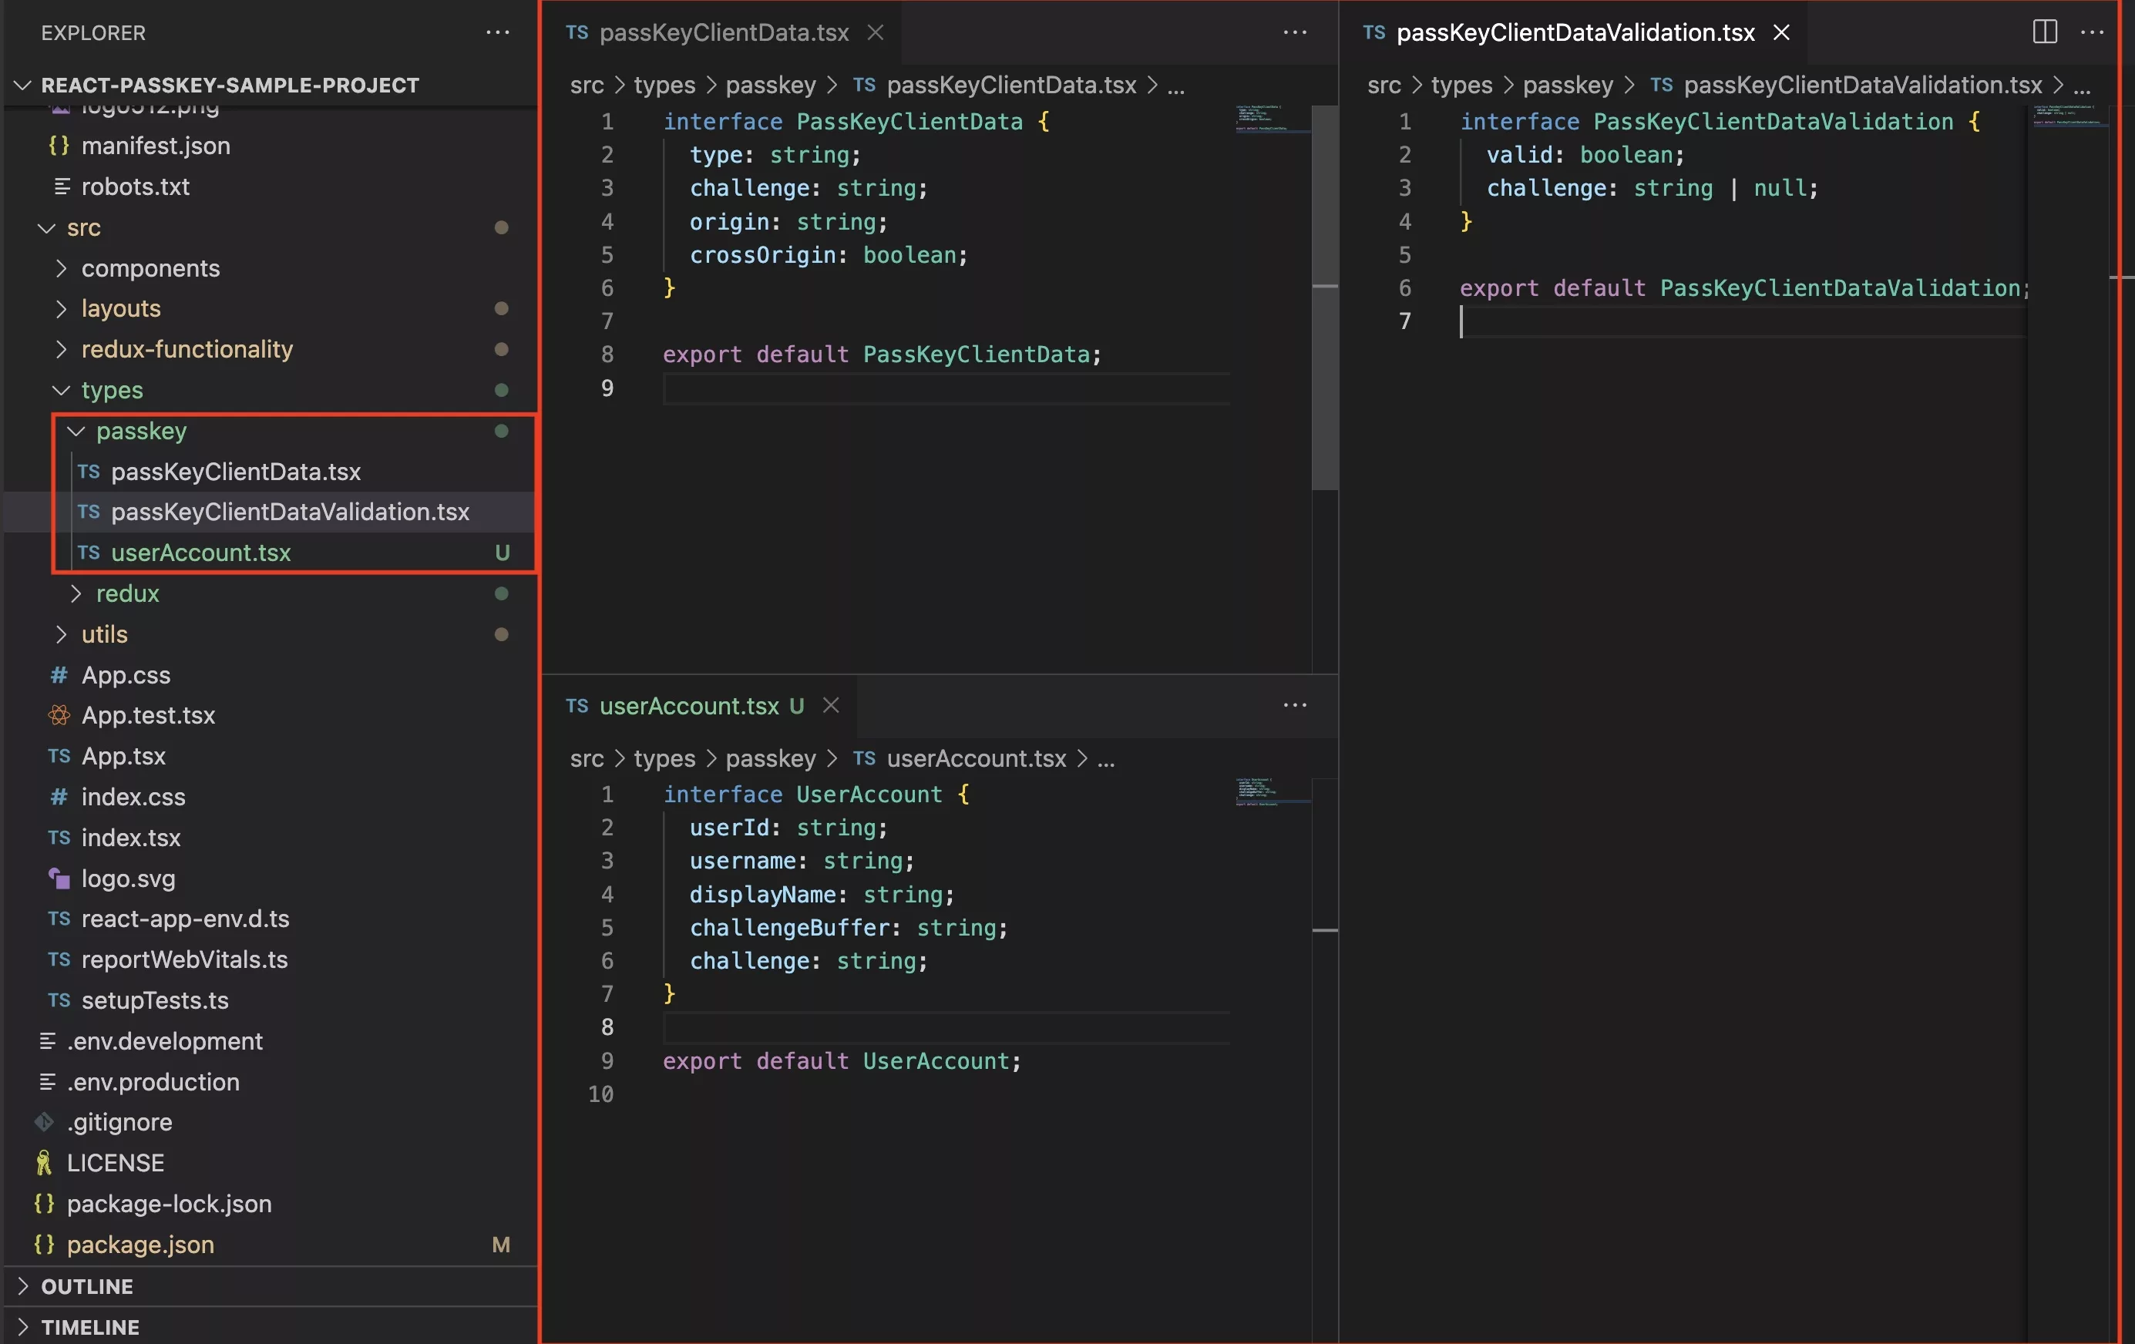This screenshot has height=1344, width=2135.
Task: Close the passKeyClientDataValidation.tsx tab
Action: 1780,33
